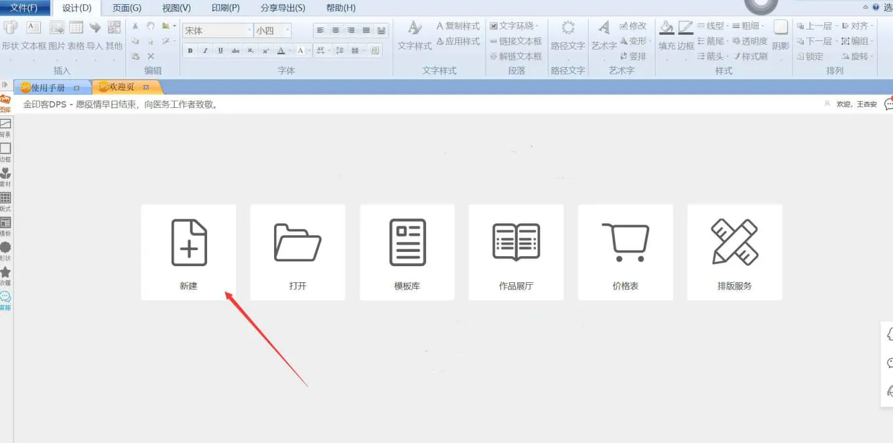893x443 pixels.
Task: Open the 形状 shapes sidebar panel
Action: coord(6,251)
